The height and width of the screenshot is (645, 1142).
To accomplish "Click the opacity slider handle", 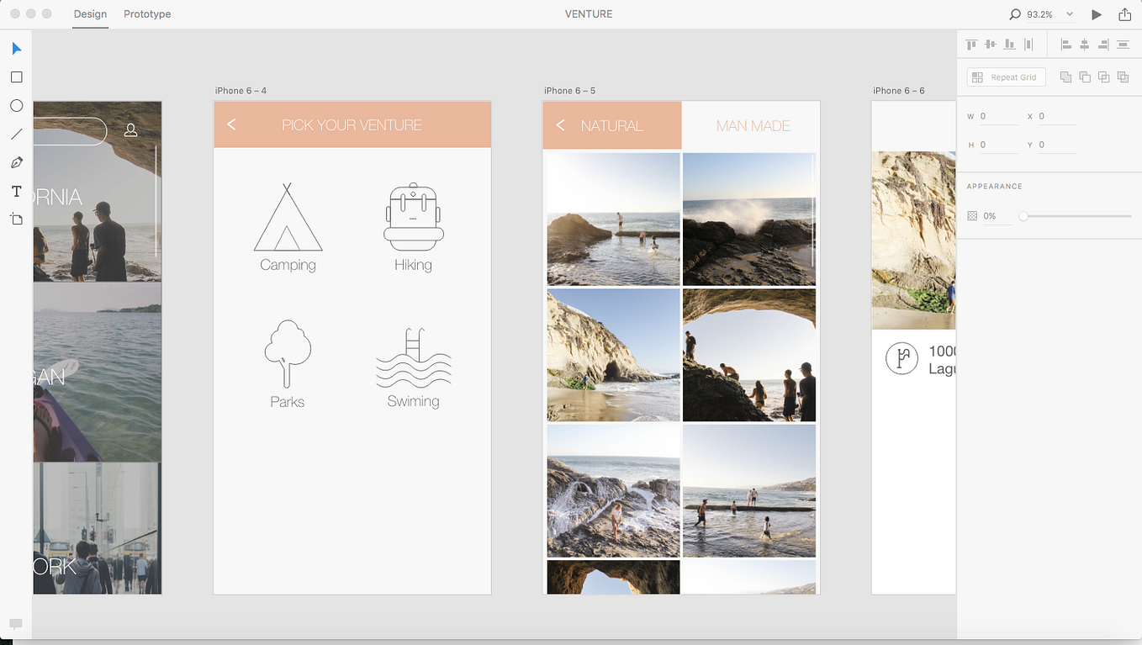I will [x=1023, y=216].
